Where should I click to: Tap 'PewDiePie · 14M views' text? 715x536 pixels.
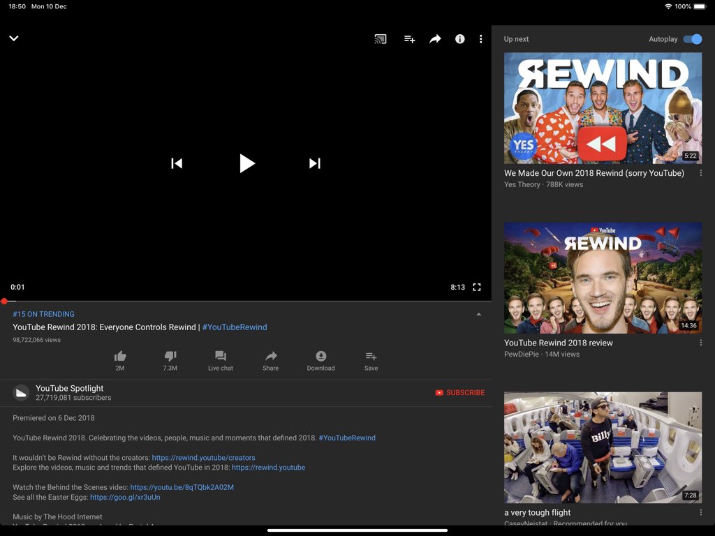[542, 354]
